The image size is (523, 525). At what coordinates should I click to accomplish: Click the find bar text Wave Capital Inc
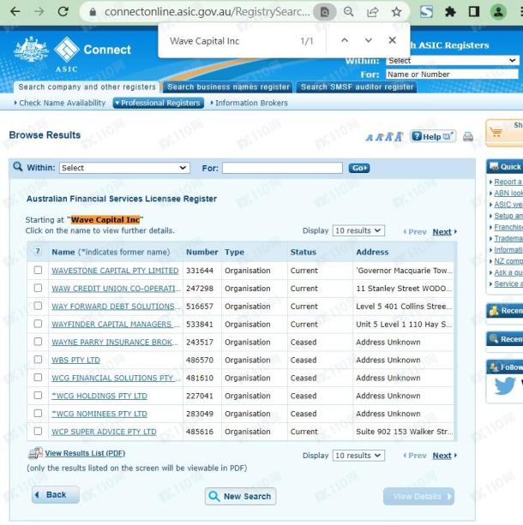pyautogui.click(x=205, y=41)
